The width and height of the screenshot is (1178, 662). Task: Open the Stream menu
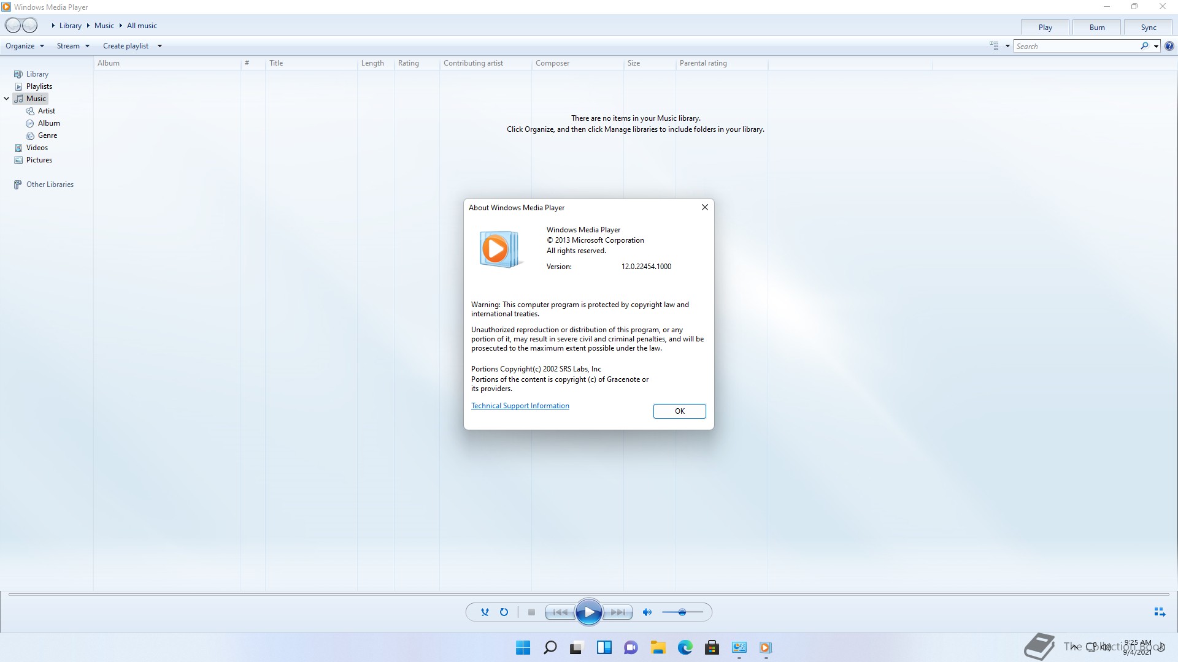click(x=73, y=46)
